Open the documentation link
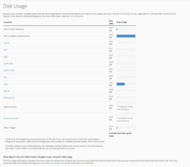Viewport: 190px width, 167px height. click(77, 16)
